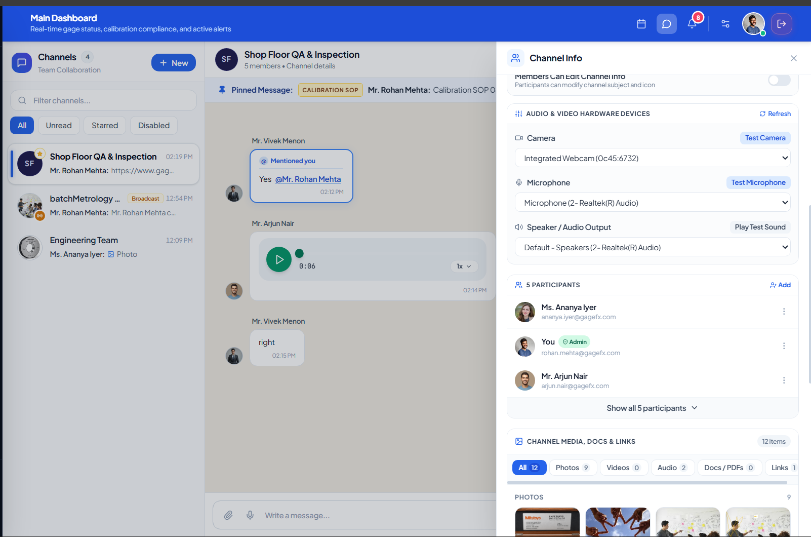This screenshot has height=537, width=811.
Task: Select the Disabled channels filter tab
Action: [154, 126]
